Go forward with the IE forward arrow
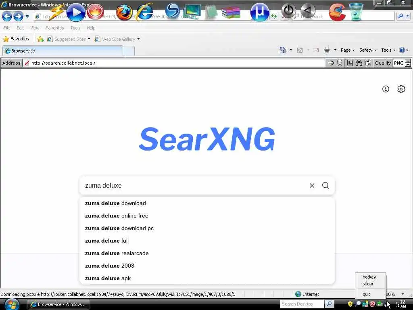 (18, 16)
